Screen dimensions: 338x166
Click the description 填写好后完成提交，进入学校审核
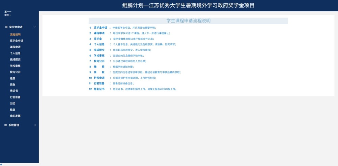point(132,50)
